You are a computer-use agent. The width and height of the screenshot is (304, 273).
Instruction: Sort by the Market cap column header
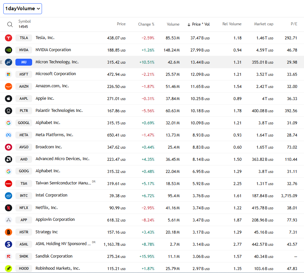click(264, 24)
